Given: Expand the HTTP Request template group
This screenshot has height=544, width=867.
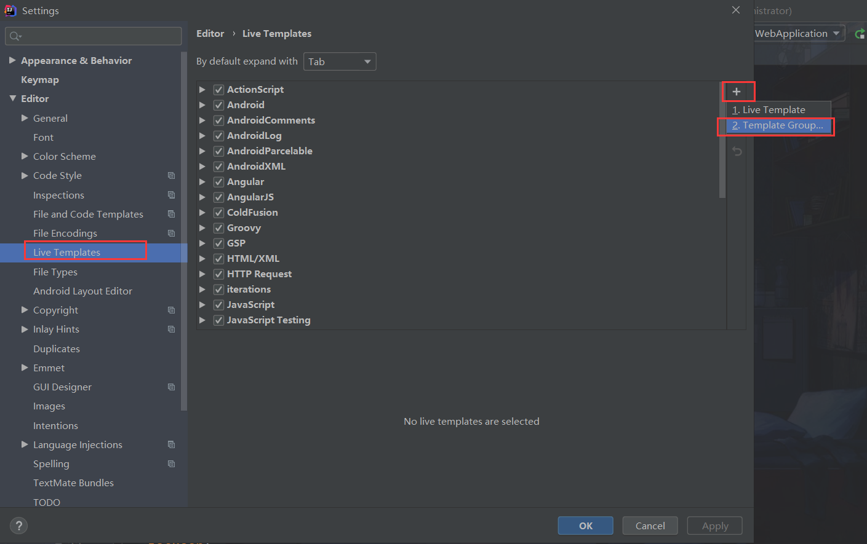Looking at the screenshot, I should (x=202, y=274).
